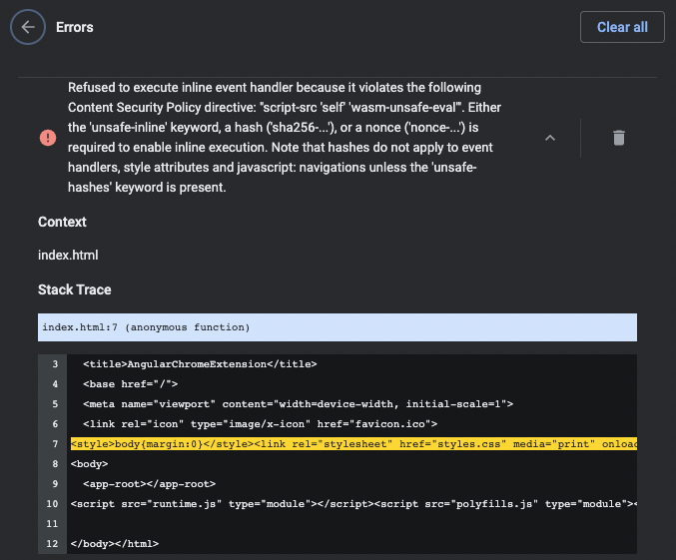676x560 pixels.
Task: Click the body tag on line 8
Action: pyautogui.click(x=89, y=464)
